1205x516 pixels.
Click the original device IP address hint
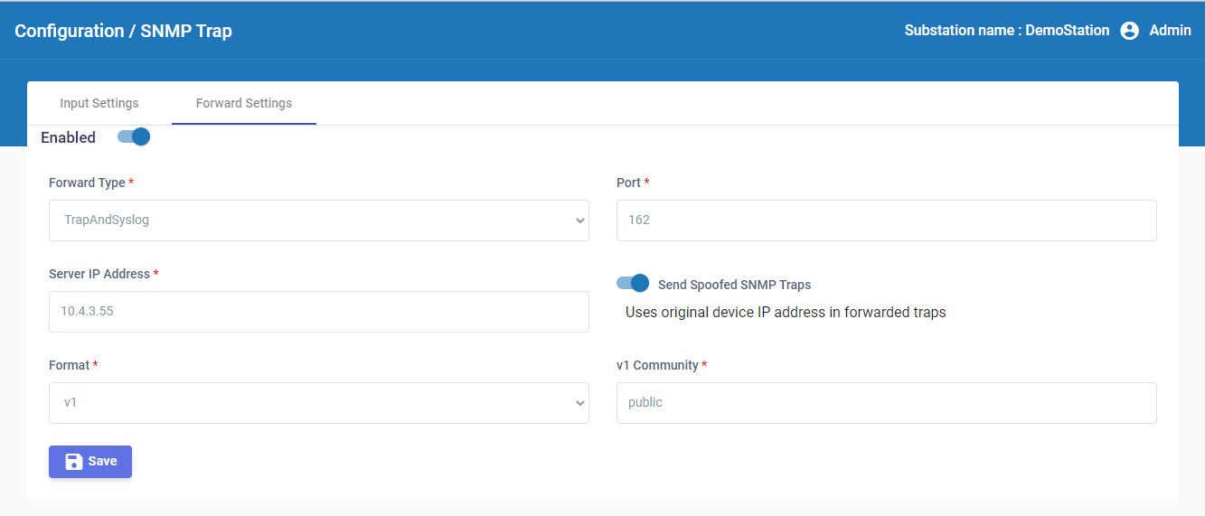[x=786, y=313]
